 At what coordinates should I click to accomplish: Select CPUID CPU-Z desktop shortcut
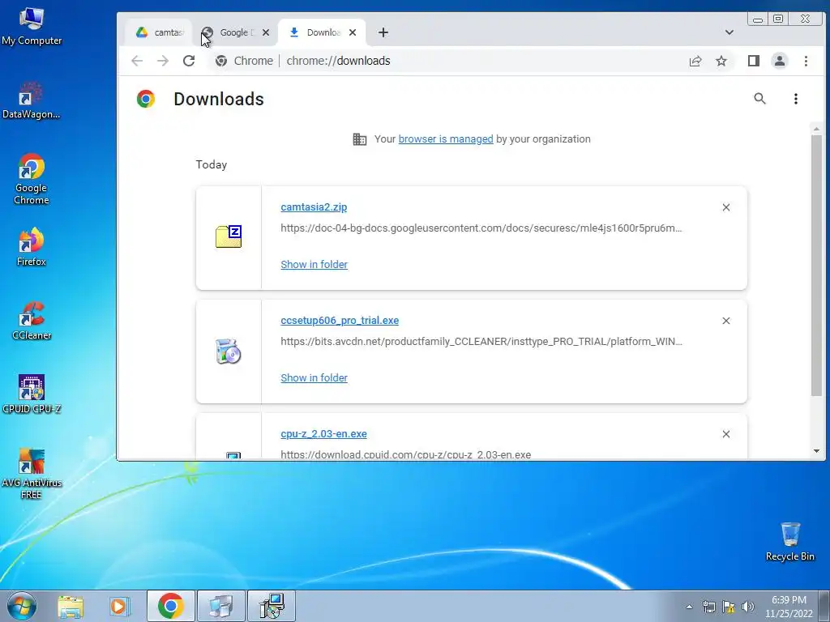coord(32,394)
